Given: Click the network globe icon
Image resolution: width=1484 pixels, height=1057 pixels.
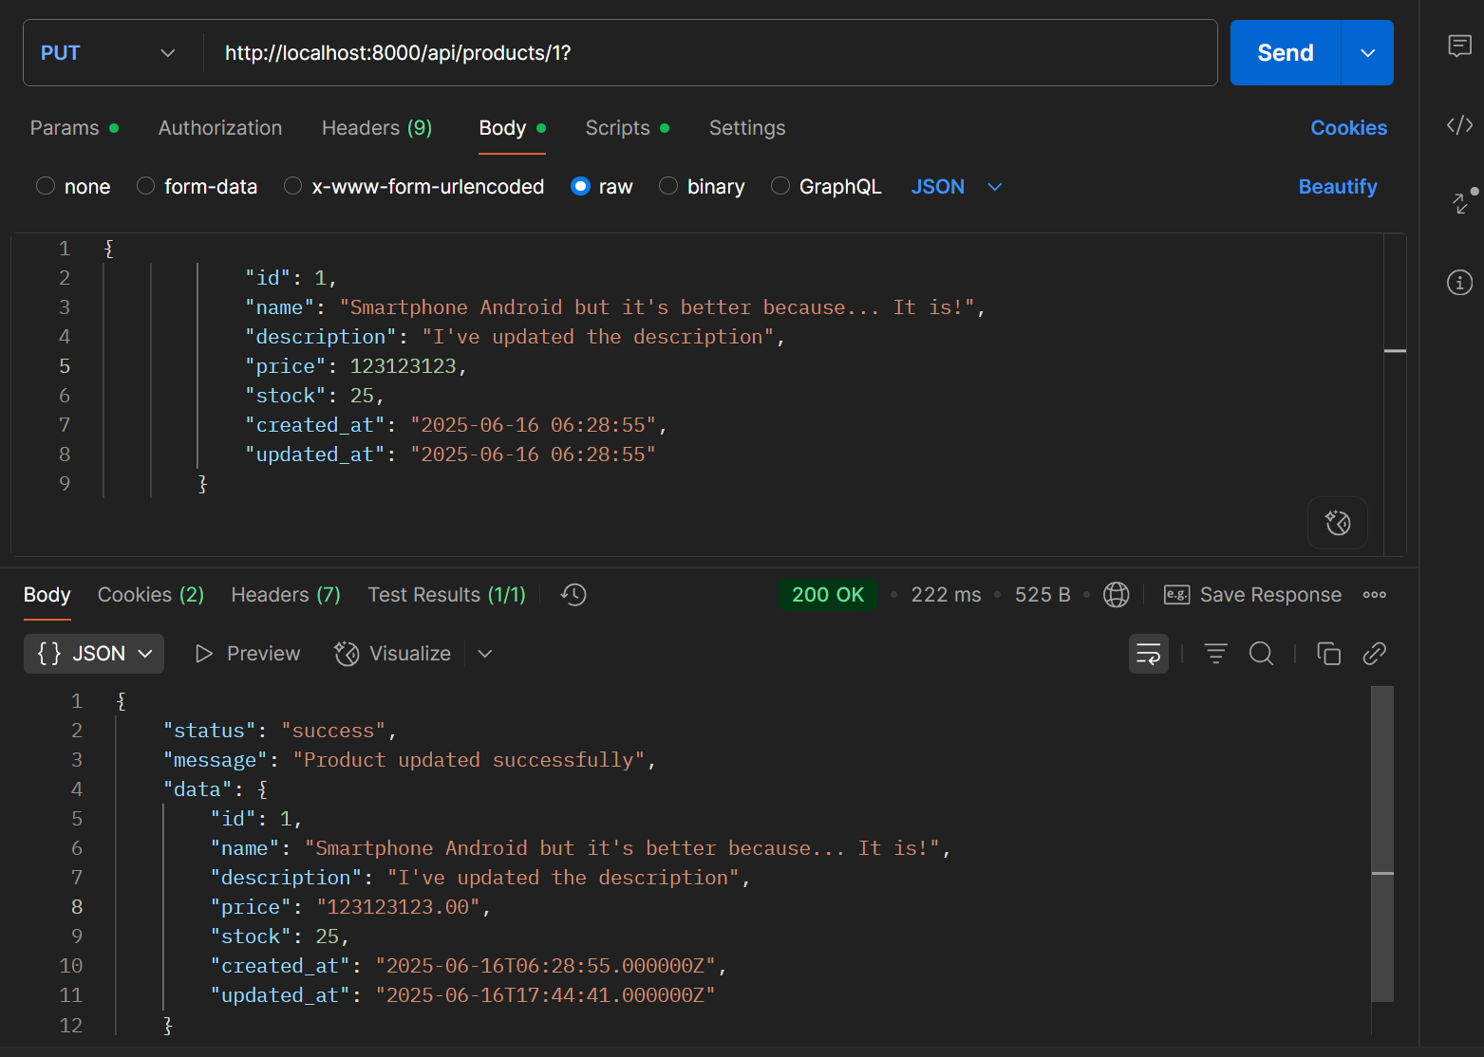Looking at the screenshot, I should pos(1117,595).
